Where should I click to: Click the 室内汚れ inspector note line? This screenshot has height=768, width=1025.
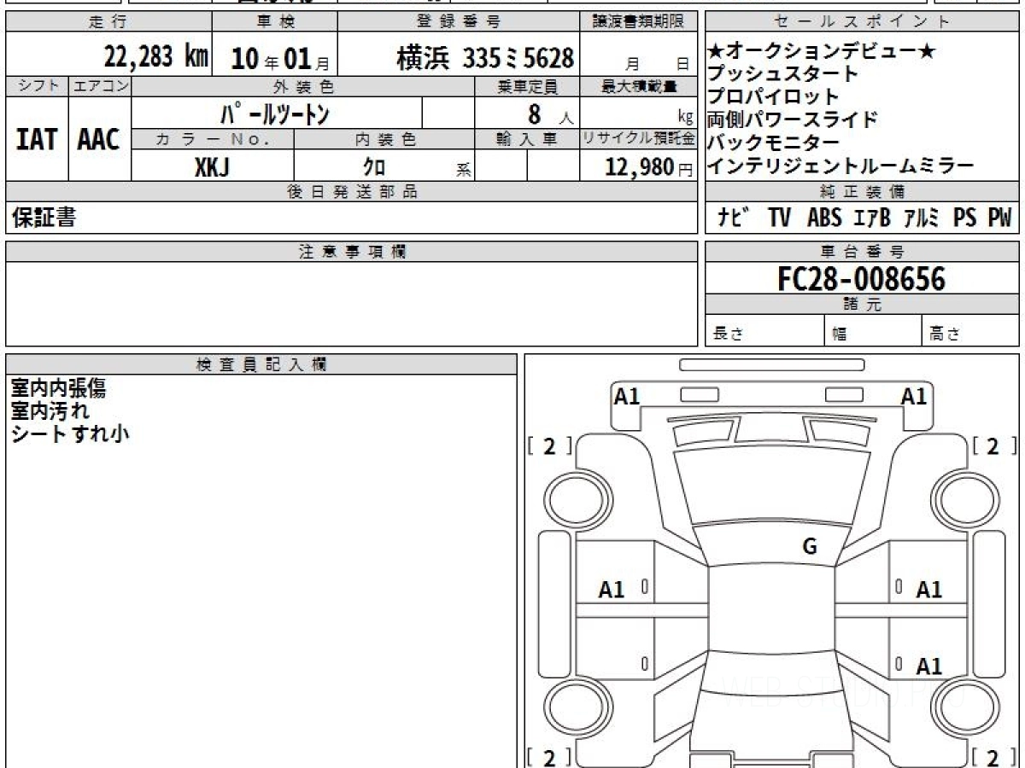coord(50,410)
